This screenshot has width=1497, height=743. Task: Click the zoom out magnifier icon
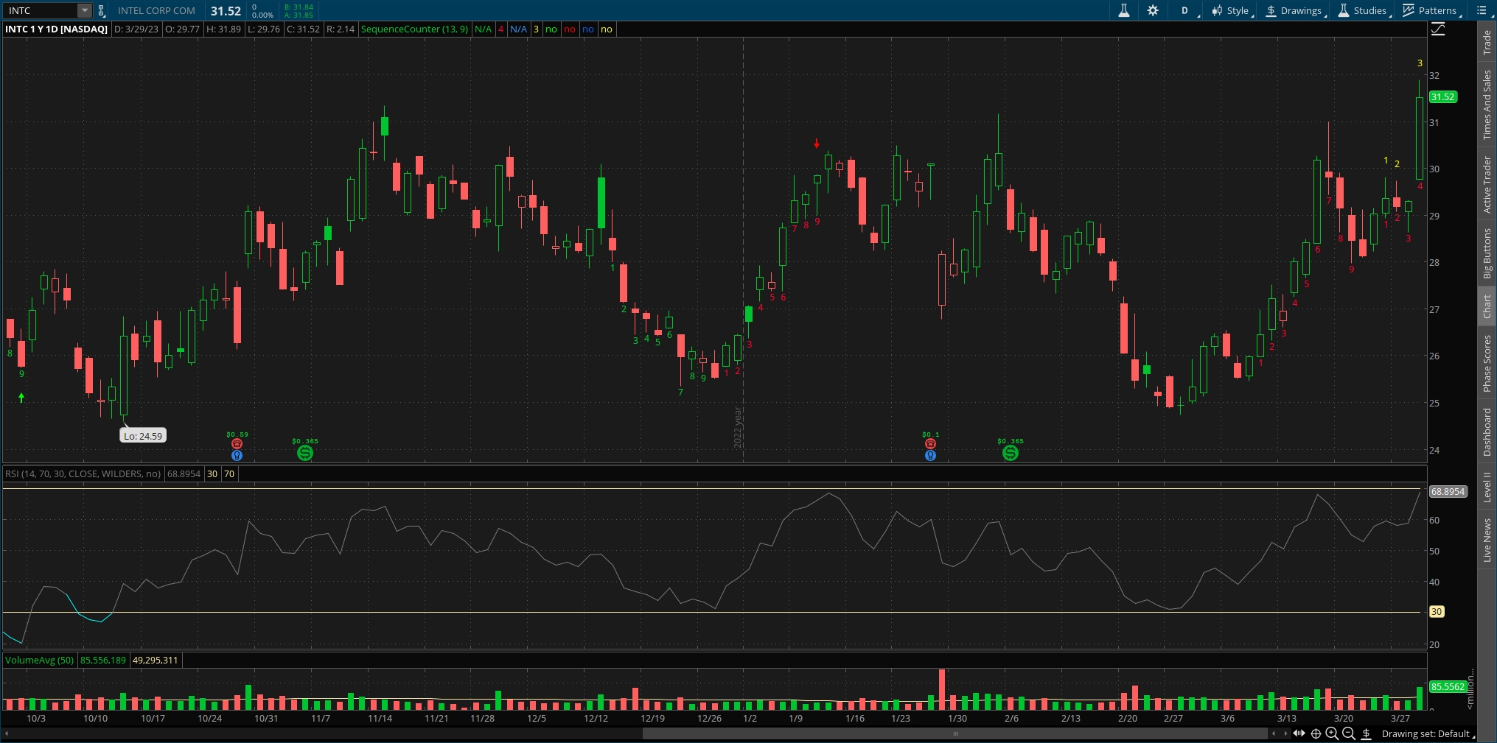coord(1348,733)
